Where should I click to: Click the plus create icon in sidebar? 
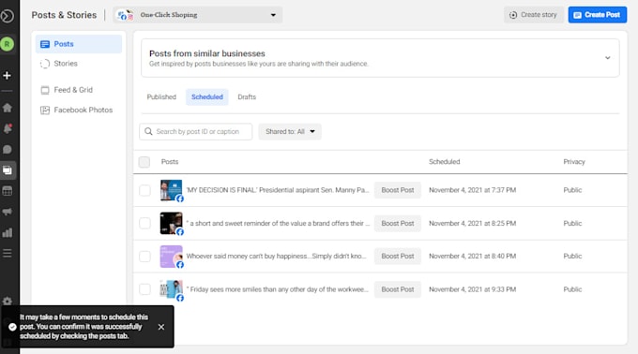[x=7, y=76]
